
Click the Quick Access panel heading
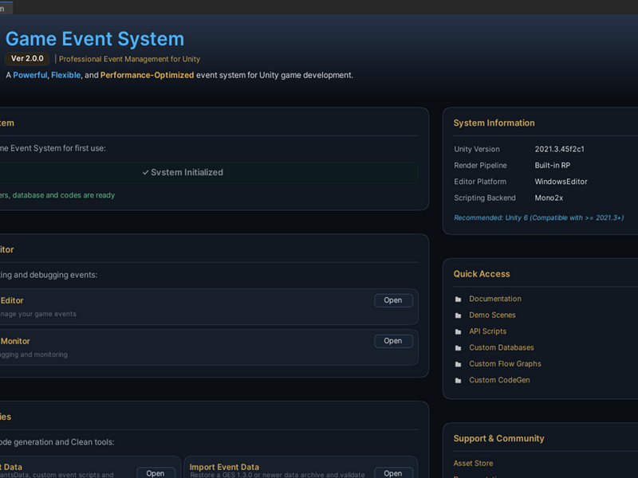tap(482, 274)
